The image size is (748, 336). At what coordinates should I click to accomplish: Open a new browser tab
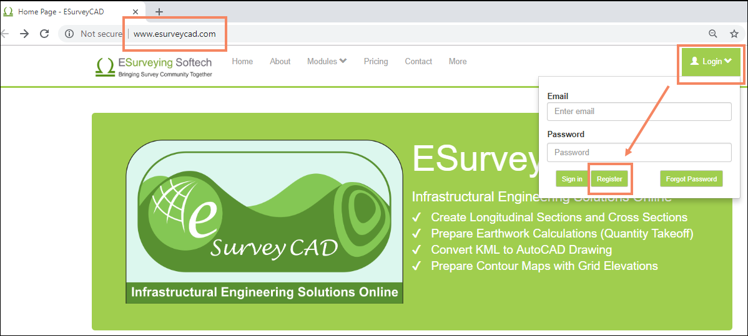[x=159, y=11]
